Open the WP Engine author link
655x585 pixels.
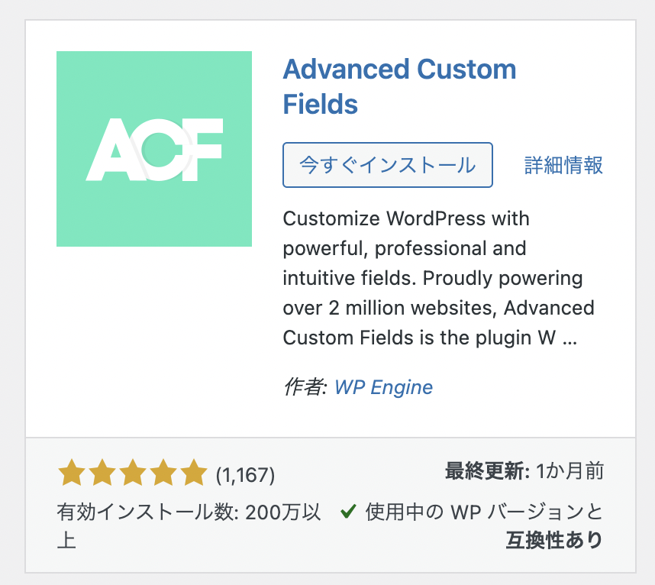pos(383,387)
